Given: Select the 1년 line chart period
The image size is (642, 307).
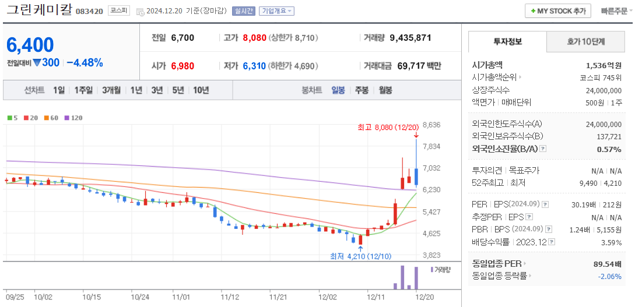Looking at the screenshot, I should coord(136,90).
